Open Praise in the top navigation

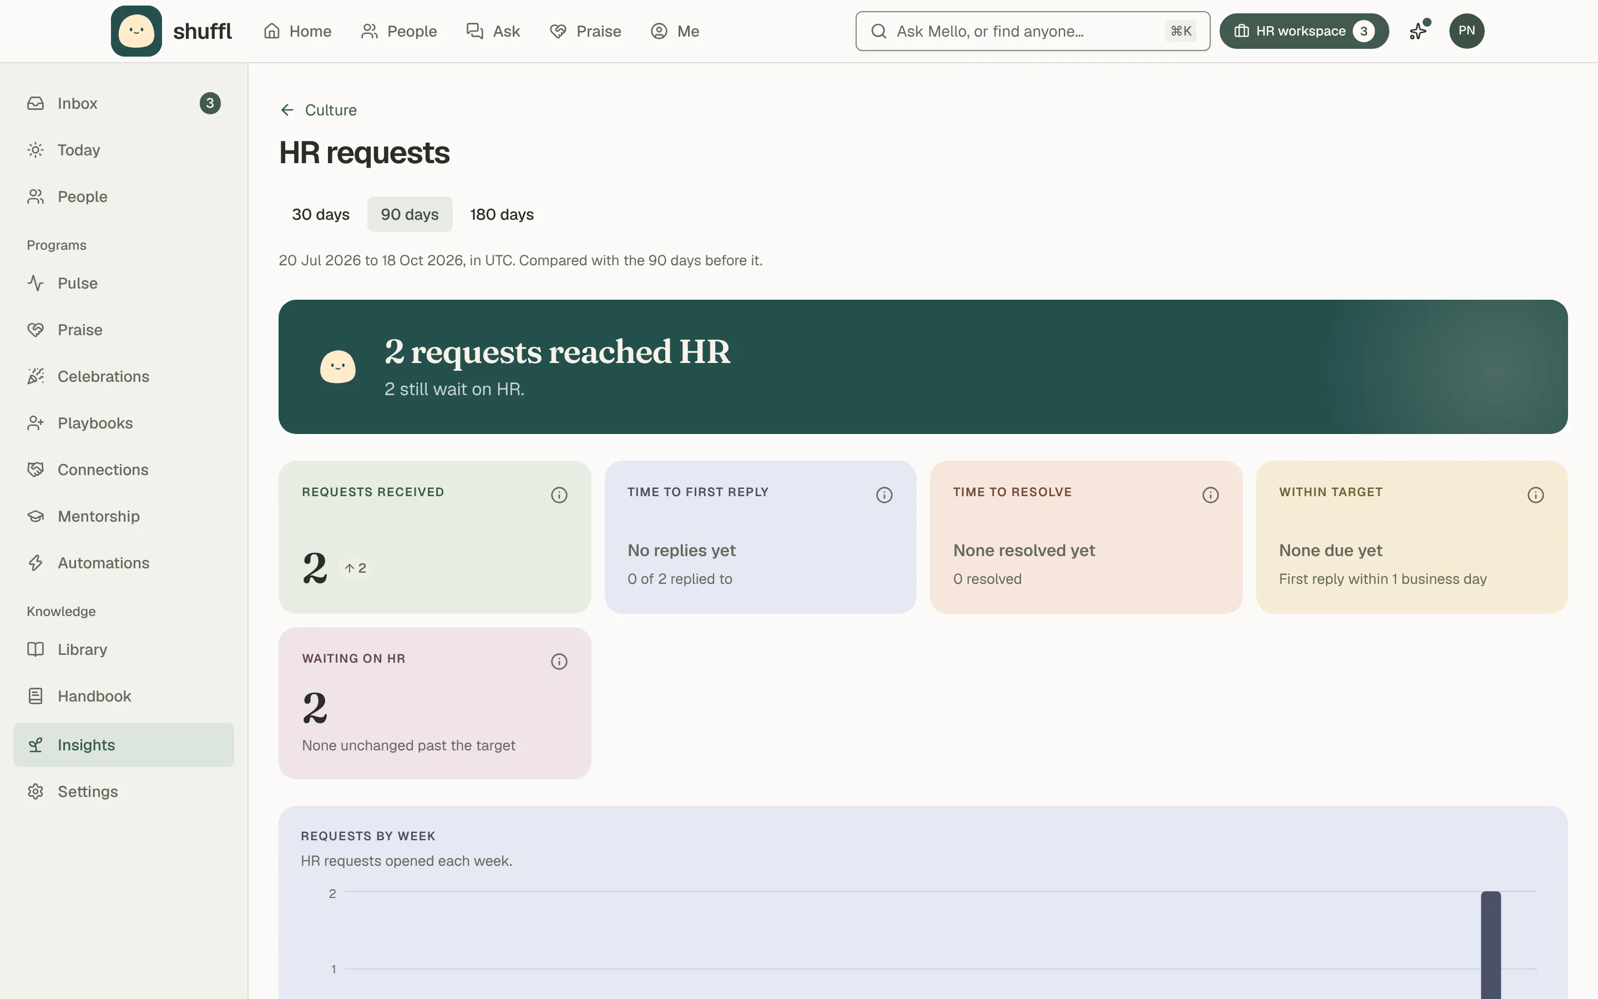pyautogui.click(x=585, y=31)
